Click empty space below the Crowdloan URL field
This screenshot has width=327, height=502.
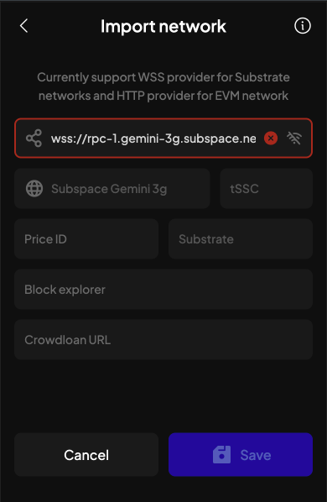point(163,395)
